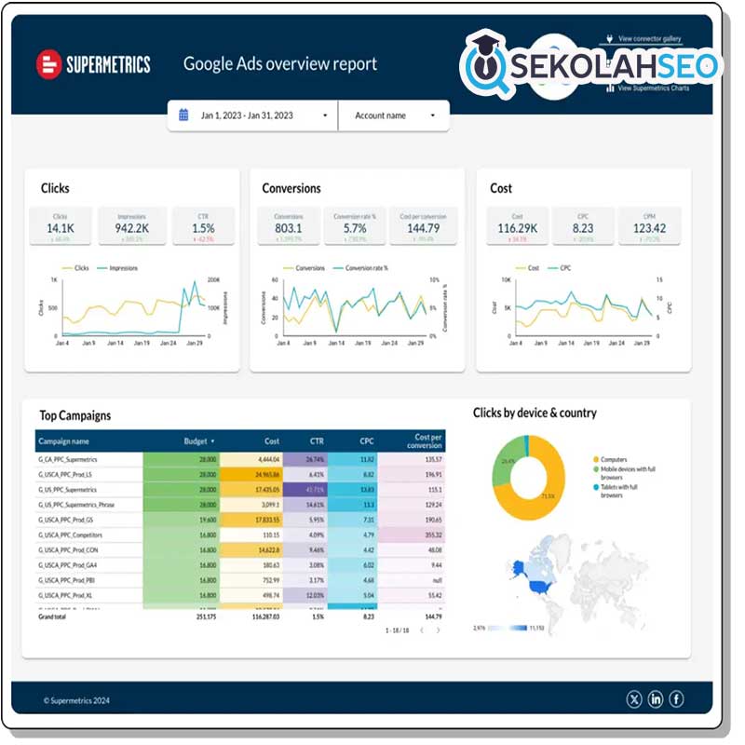The image size is (745, 745).
Task: Select the CTR column header in table
Action: point(317,441)
